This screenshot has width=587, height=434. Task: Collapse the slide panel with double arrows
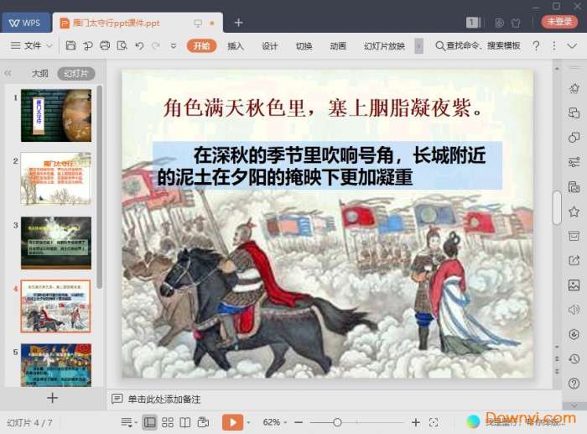click(8, 73)
